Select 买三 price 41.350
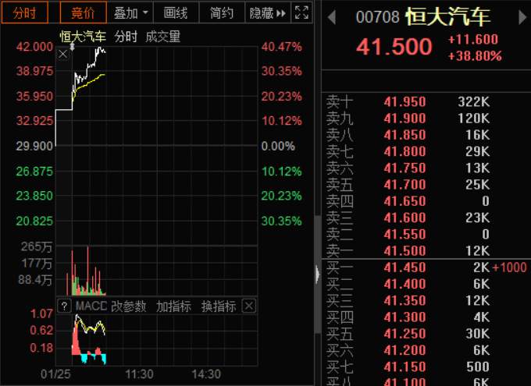Image resolution: width=531 pixels, height=386 pixels. point(404,301)
